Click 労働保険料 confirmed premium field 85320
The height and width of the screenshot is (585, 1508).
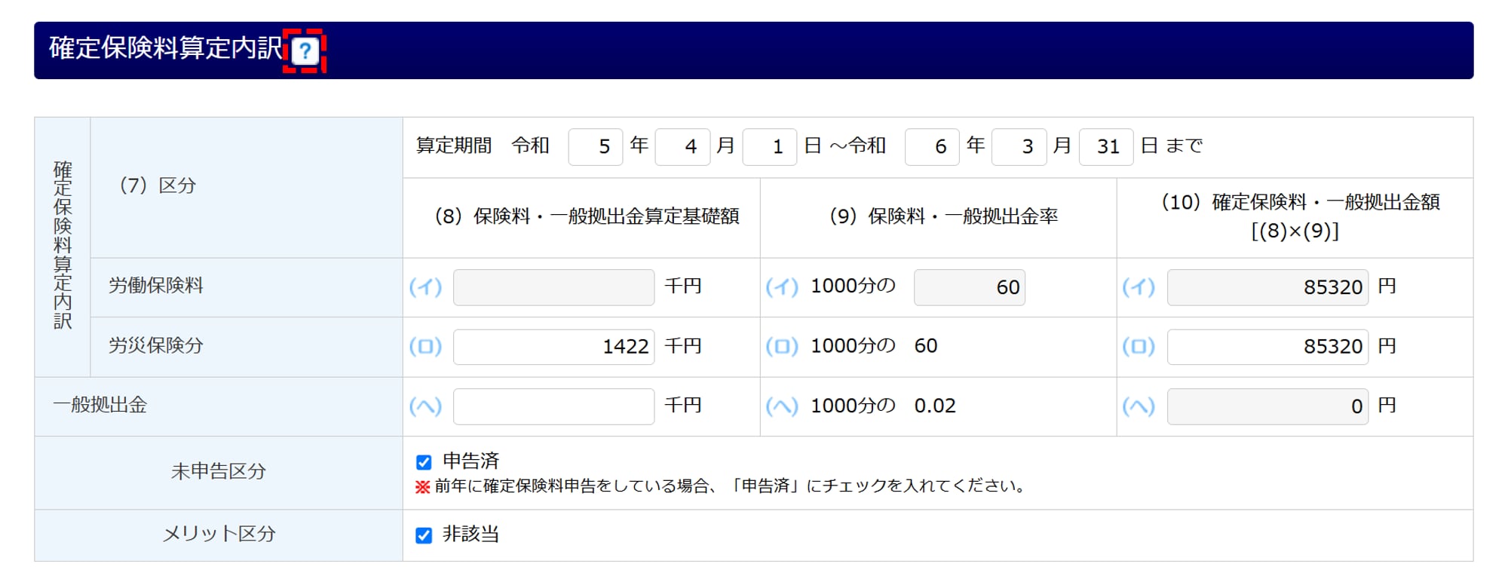coord(1267,287)
